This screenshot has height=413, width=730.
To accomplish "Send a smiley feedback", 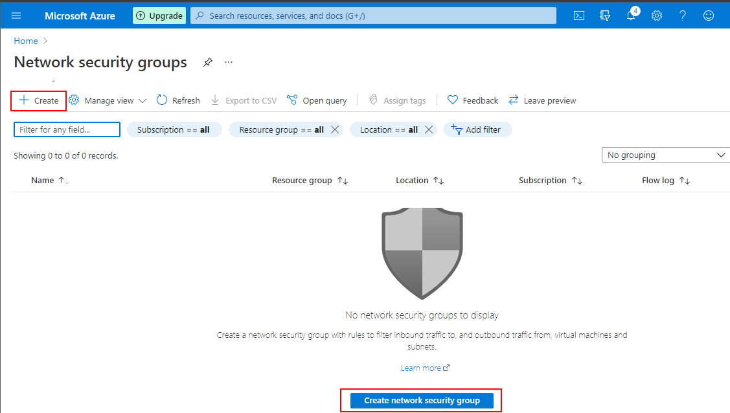I will (708, 15).
